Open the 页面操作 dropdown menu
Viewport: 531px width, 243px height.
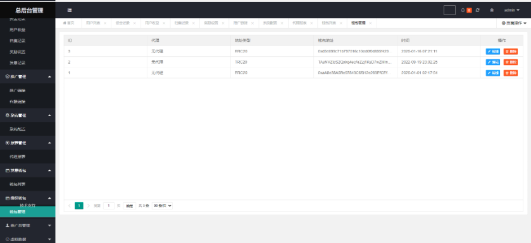pyautogui.click(x=514, y=23)
